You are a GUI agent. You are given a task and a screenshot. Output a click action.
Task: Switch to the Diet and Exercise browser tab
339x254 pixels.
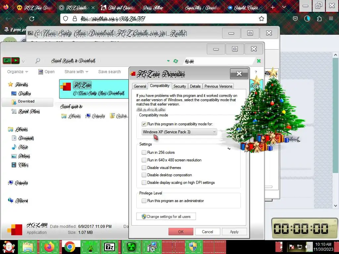118,8
